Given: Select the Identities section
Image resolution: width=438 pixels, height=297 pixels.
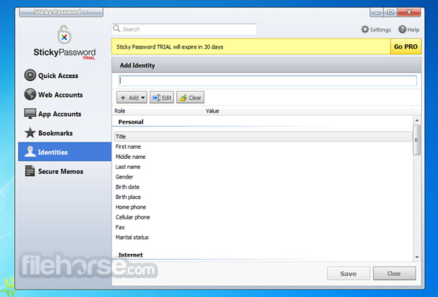Looking at the screenshot, I should pos(65,152).
